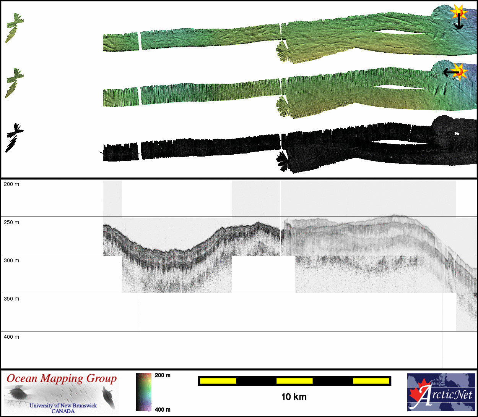Open the middle-left sun-shaded overview thumbnail
Viewport: 478px width, 417px height.
click(x=15, y=83)
